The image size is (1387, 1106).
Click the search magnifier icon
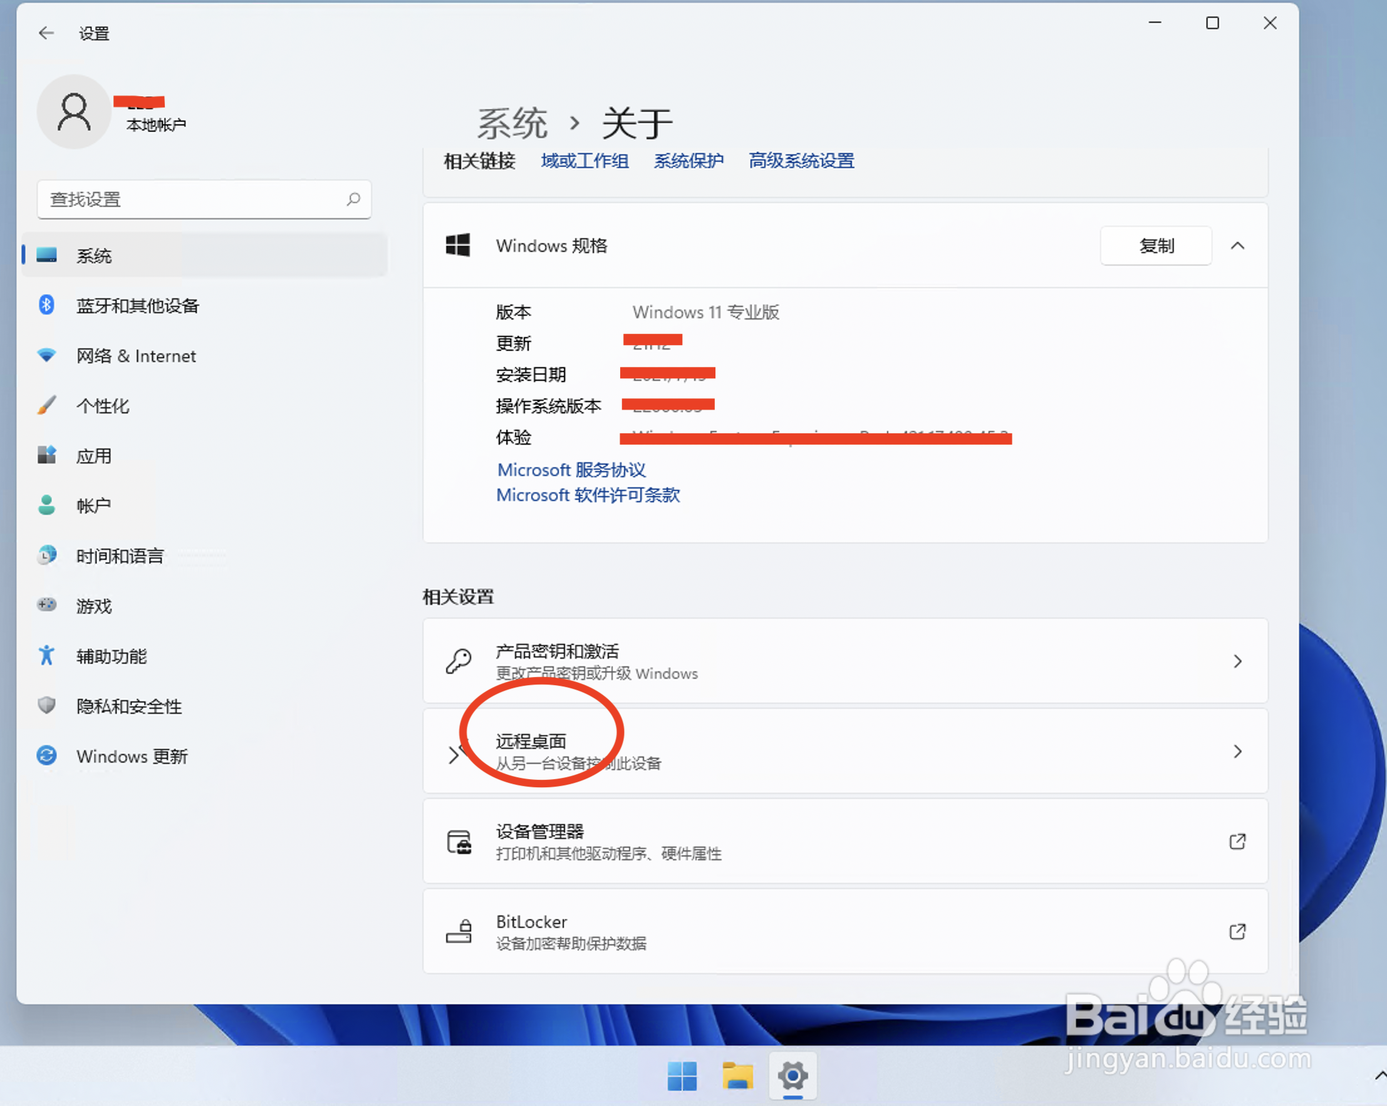click(353, 199)
